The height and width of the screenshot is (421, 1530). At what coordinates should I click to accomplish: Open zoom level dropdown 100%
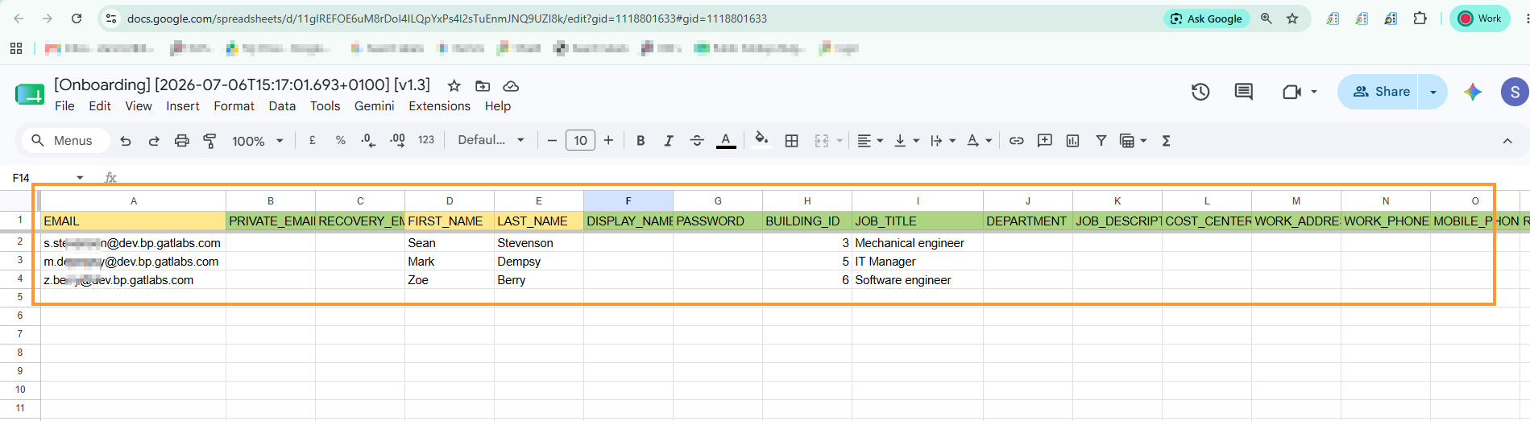258,141
